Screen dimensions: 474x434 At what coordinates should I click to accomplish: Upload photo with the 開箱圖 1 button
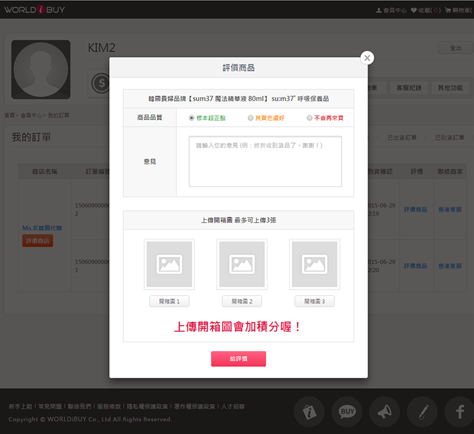(169, 301)
